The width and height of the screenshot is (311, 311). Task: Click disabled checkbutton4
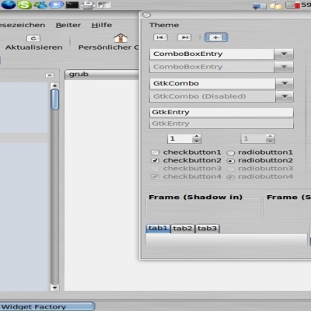click(155, 176)
